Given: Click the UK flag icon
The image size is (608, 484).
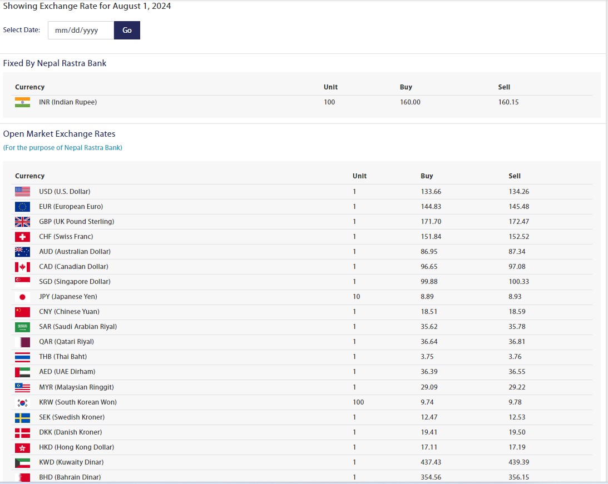Looking at the screenshot, I should coord(23,222).
